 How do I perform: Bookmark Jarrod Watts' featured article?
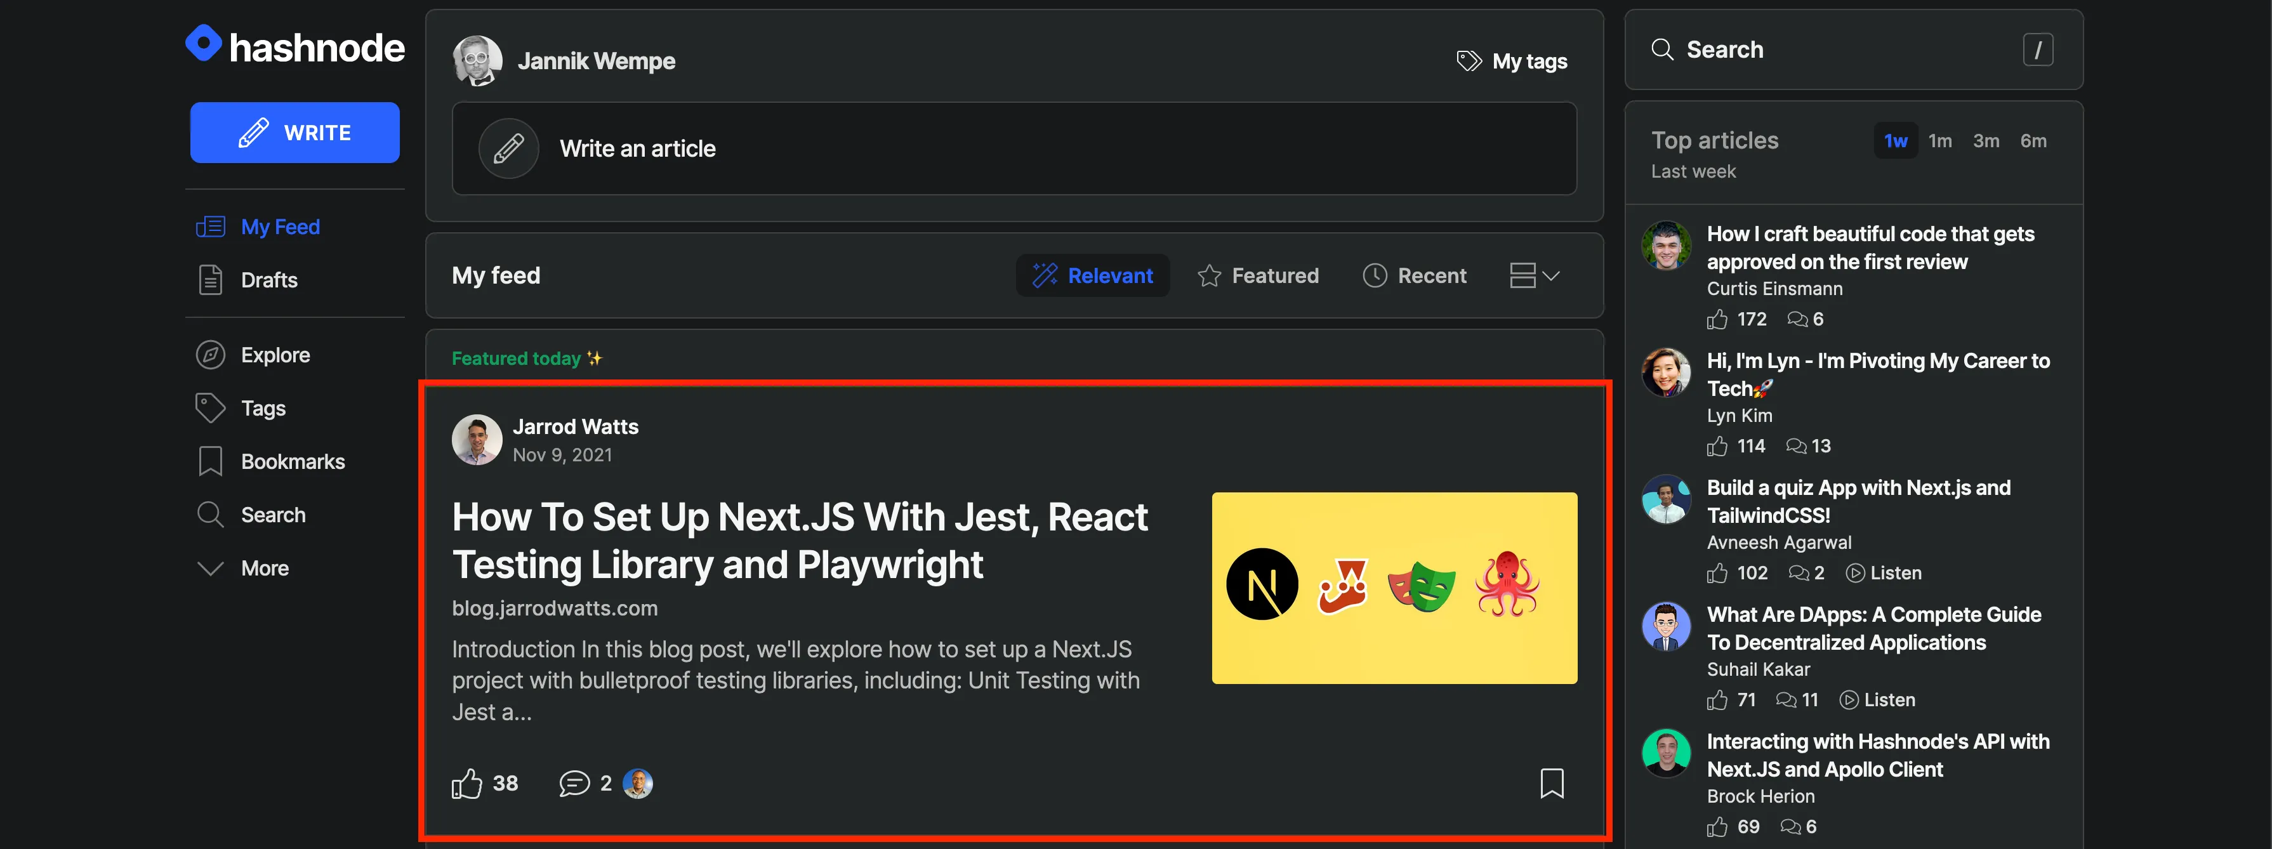pyautogui.click(x=1552, y=783)
